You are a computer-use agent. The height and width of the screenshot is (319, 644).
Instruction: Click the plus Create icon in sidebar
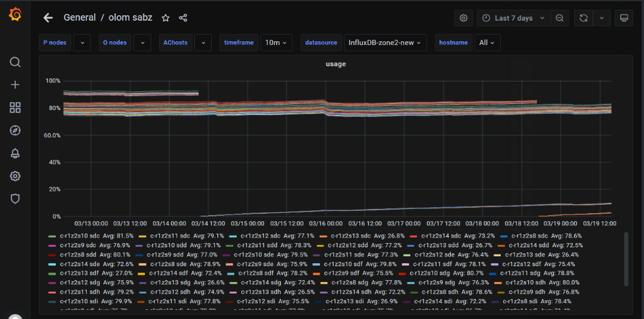click(15, 85)
